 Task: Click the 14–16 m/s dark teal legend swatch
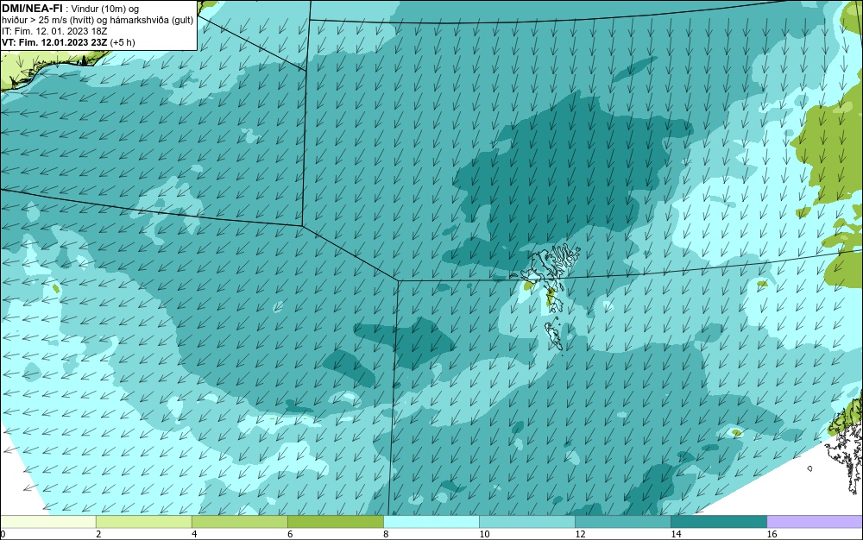pyautogui.click(x=719, y=522)
